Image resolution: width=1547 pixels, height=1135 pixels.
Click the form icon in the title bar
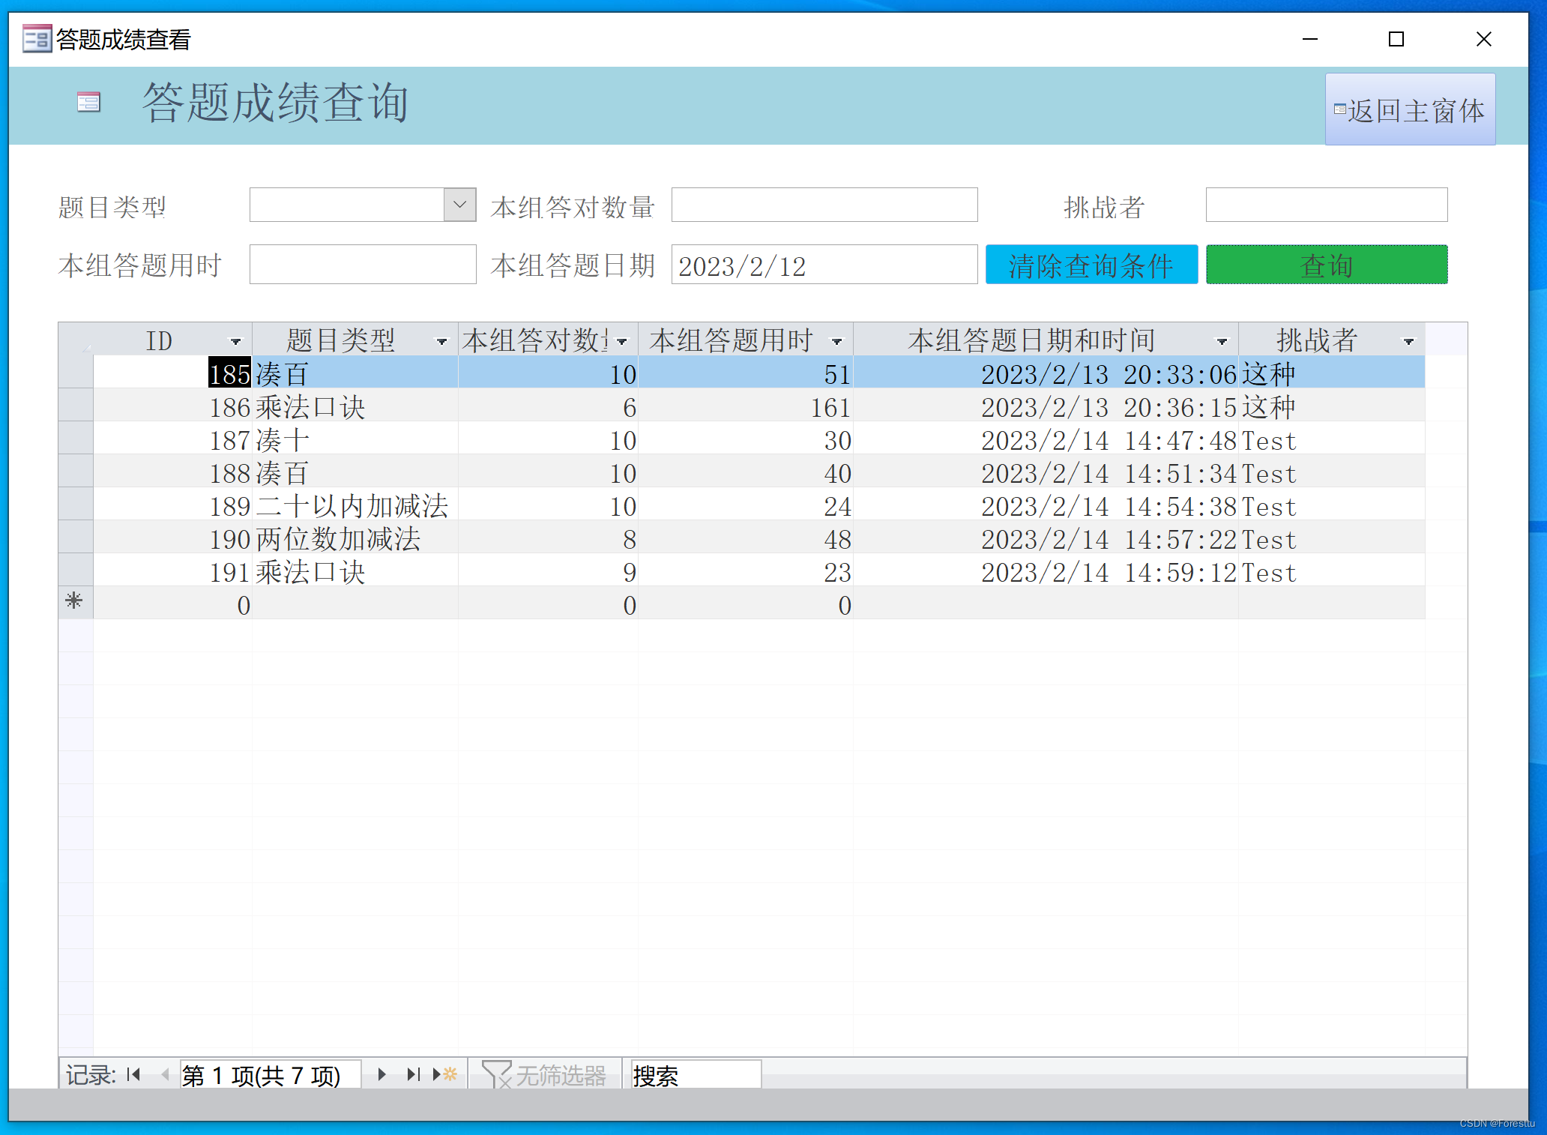click(x=37, y=39)
